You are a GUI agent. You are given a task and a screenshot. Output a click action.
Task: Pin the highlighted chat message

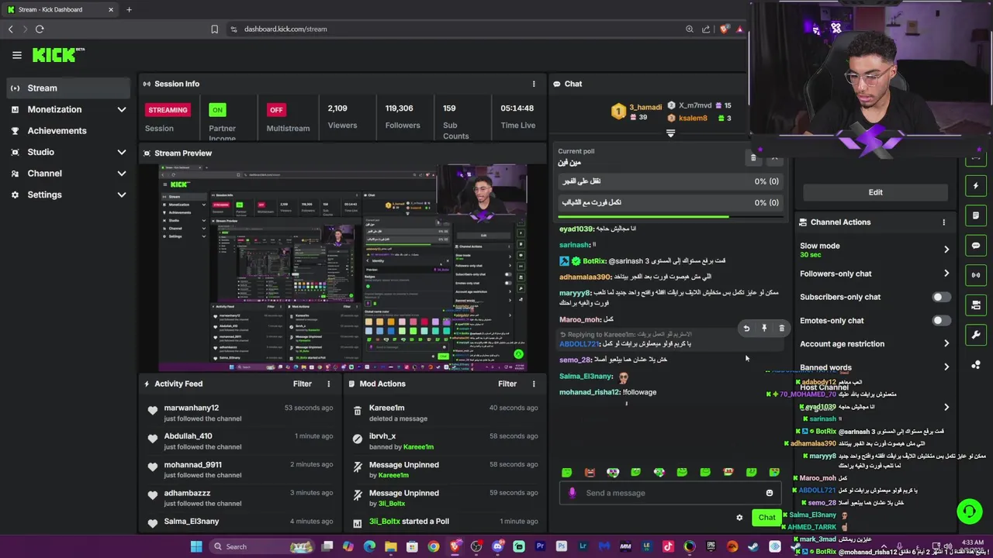[764, 329]
